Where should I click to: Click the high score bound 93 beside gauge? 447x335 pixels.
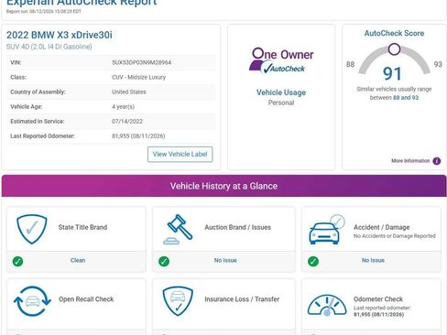pos(438,64)
